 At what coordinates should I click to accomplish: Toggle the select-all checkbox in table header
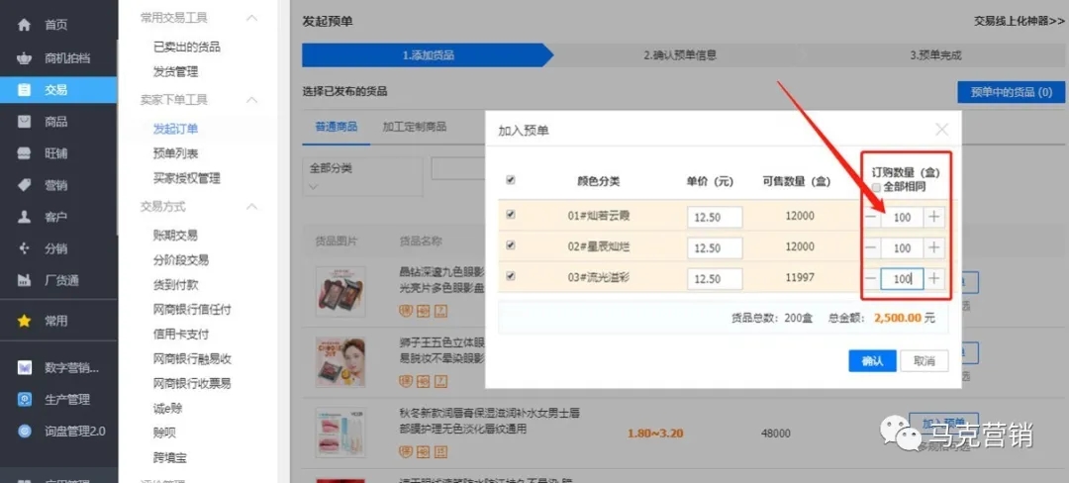pos(511,180)
